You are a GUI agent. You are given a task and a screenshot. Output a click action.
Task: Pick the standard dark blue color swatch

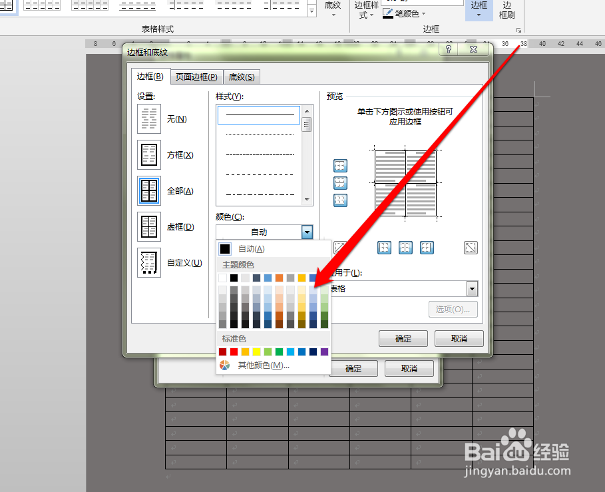click(313, 352)
